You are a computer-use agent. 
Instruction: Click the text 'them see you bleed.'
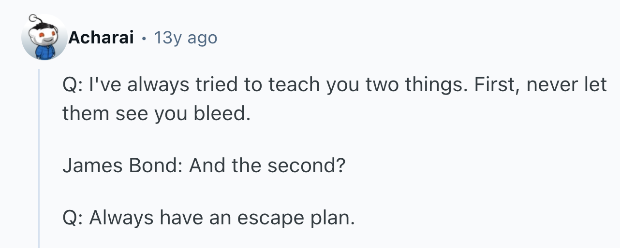click(157, 114)
